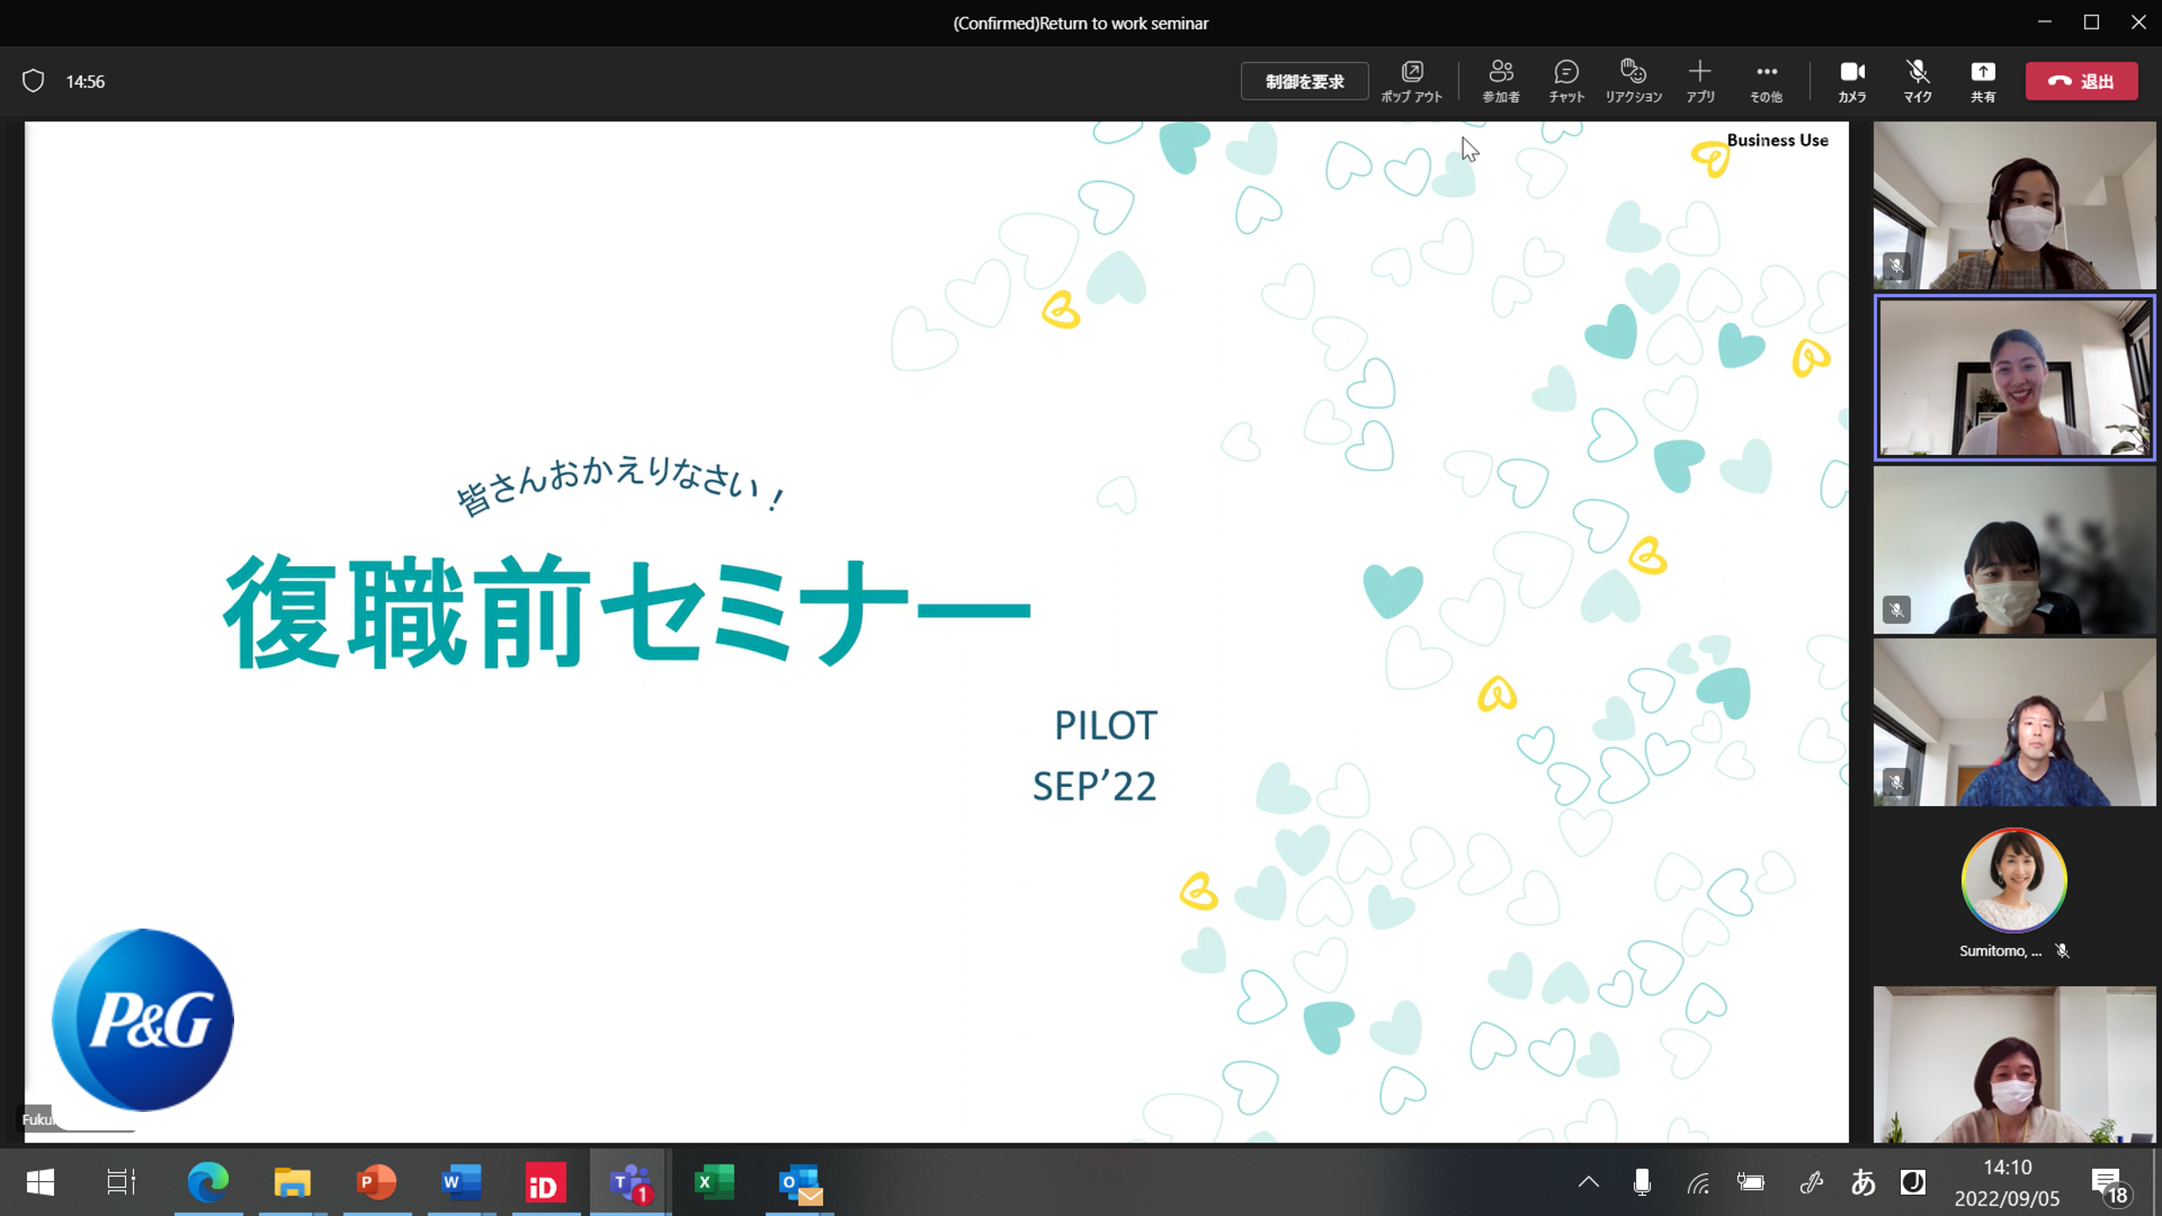Click the shield security icon
The height and width of the screenshot is (1216, 2162).
click(33, 81)
